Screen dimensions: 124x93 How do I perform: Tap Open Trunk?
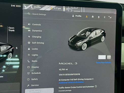tap(11, 29)
